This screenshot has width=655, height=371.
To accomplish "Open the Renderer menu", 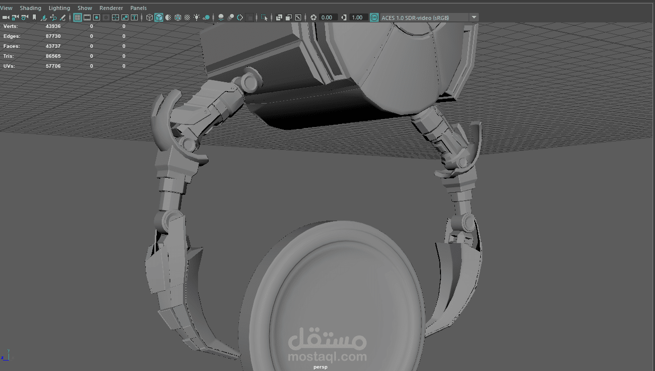I will point(111,8).
